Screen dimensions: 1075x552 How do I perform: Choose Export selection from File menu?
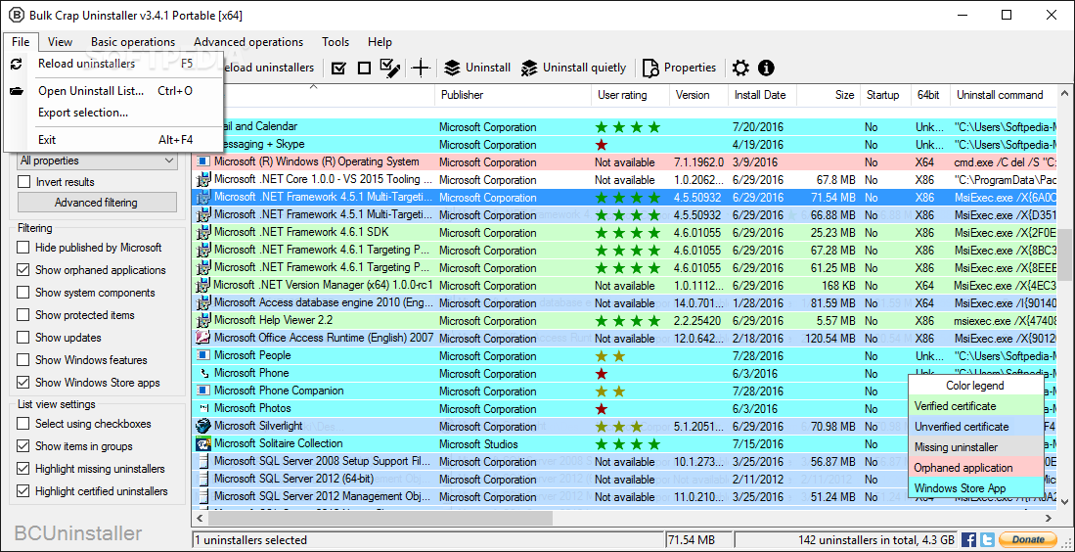coord(113,113)
